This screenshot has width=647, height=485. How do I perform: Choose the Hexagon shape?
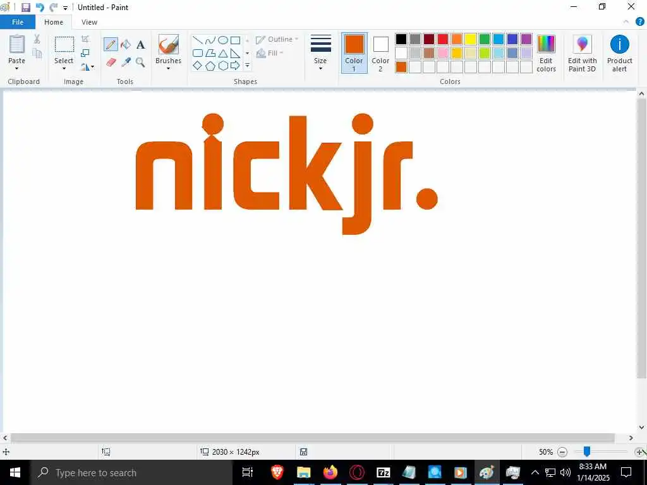click(223, 66)
